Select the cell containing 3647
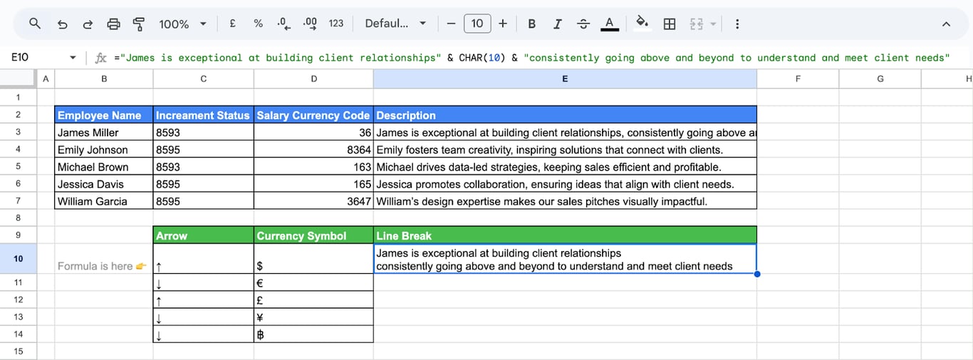 click(313, 200)
